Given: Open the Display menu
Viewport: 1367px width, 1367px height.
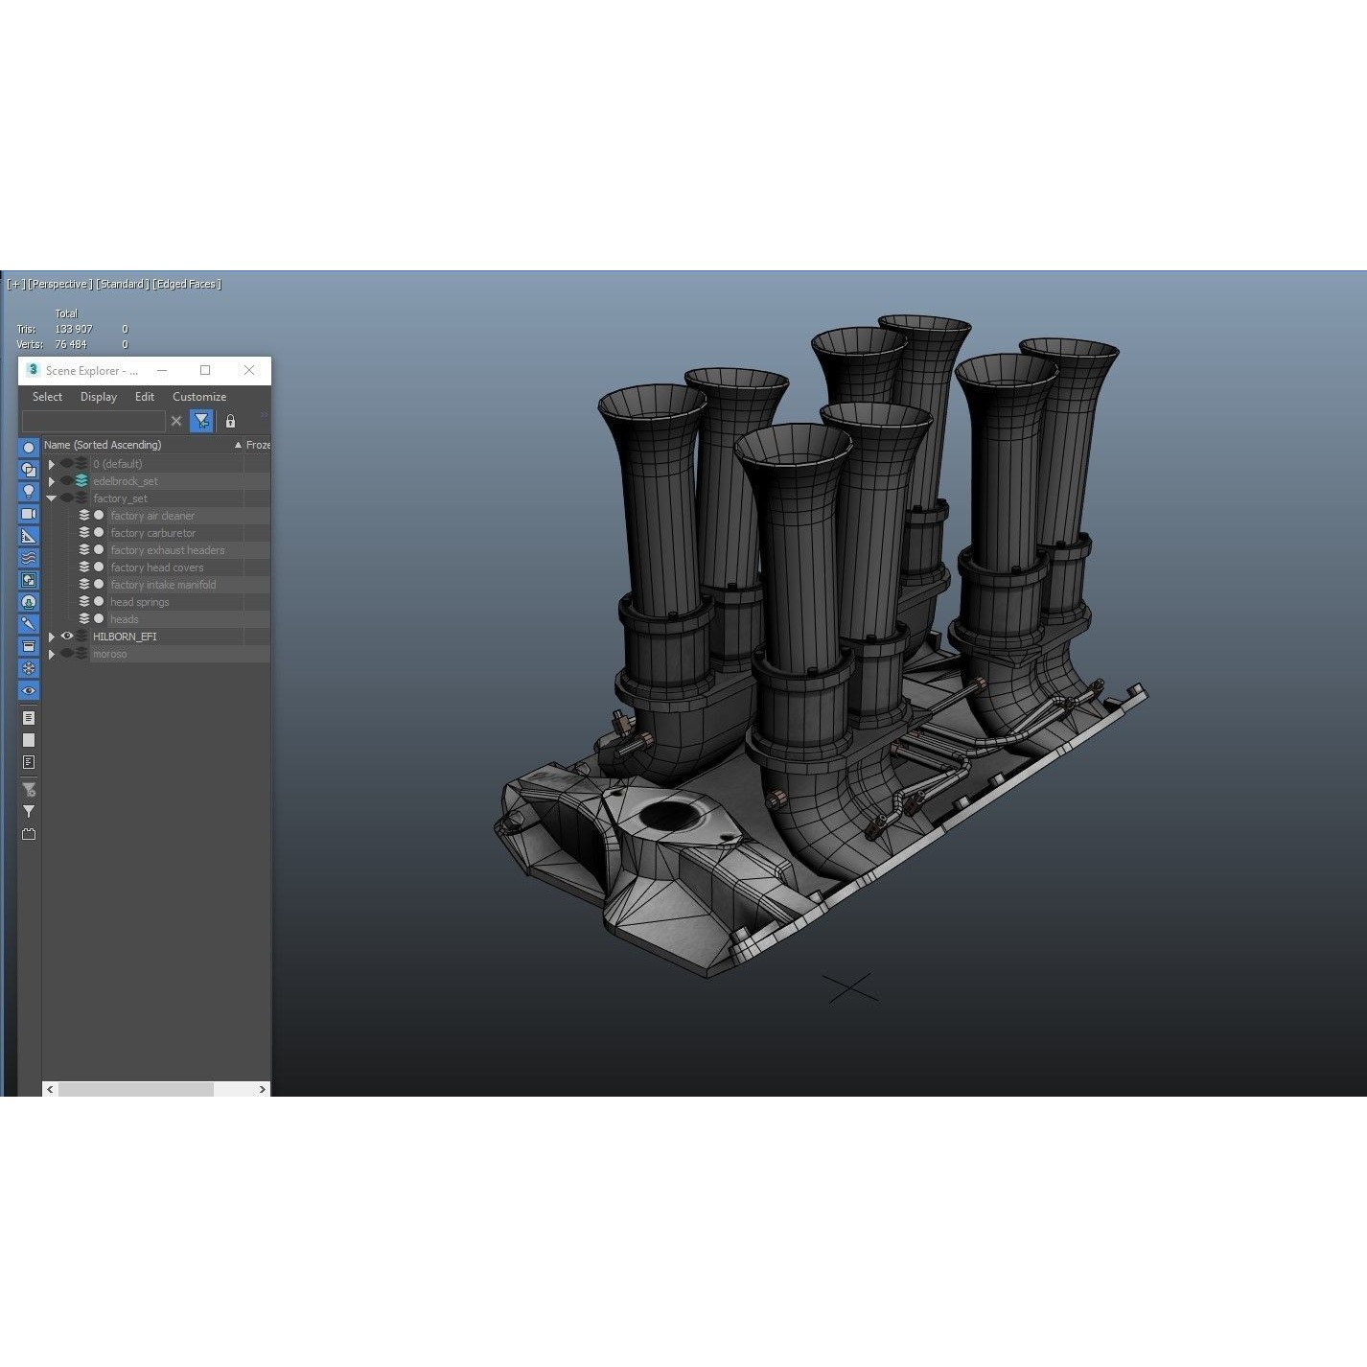Looking at the screenshot, I should [99, 396].
